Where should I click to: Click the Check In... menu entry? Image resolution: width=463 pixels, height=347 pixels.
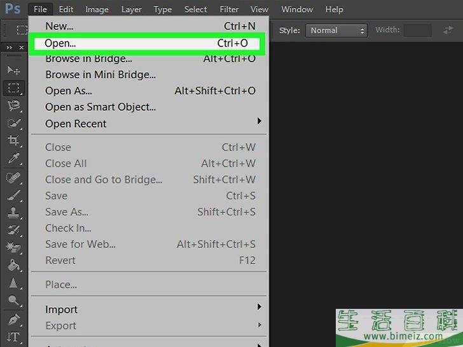pyautogui.click(x=150, y=228)
